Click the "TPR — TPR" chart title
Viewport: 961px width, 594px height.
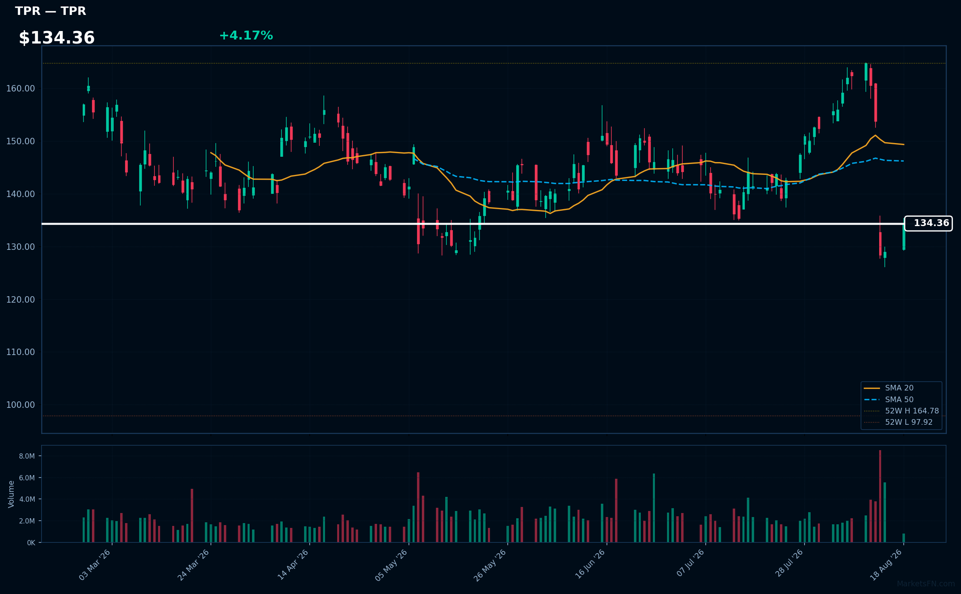pyautogui.click(x=50, y=11)
